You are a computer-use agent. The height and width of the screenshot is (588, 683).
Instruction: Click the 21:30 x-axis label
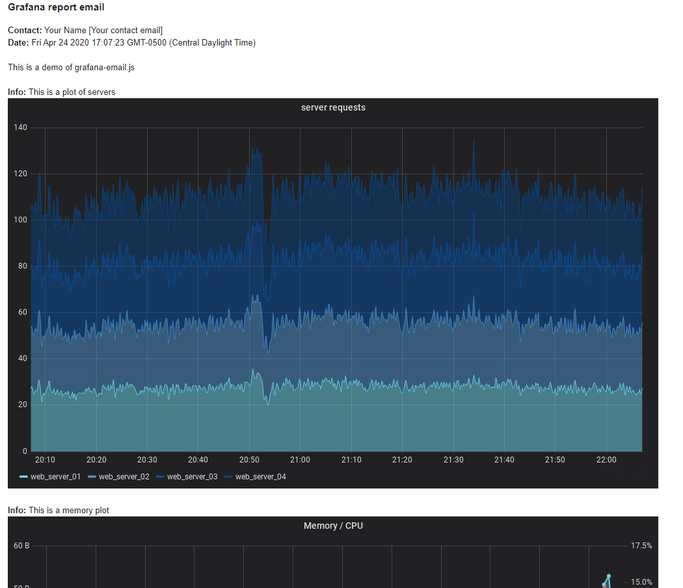click(453, 459)
